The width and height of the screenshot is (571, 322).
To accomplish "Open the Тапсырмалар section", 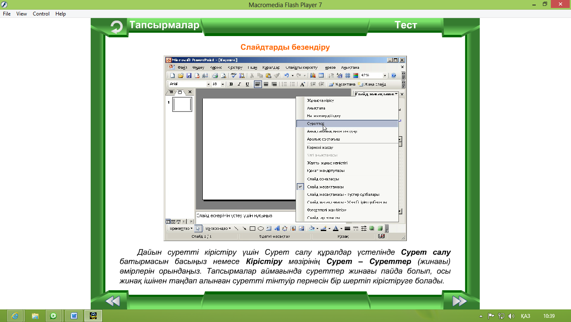I will coord(164,25).
